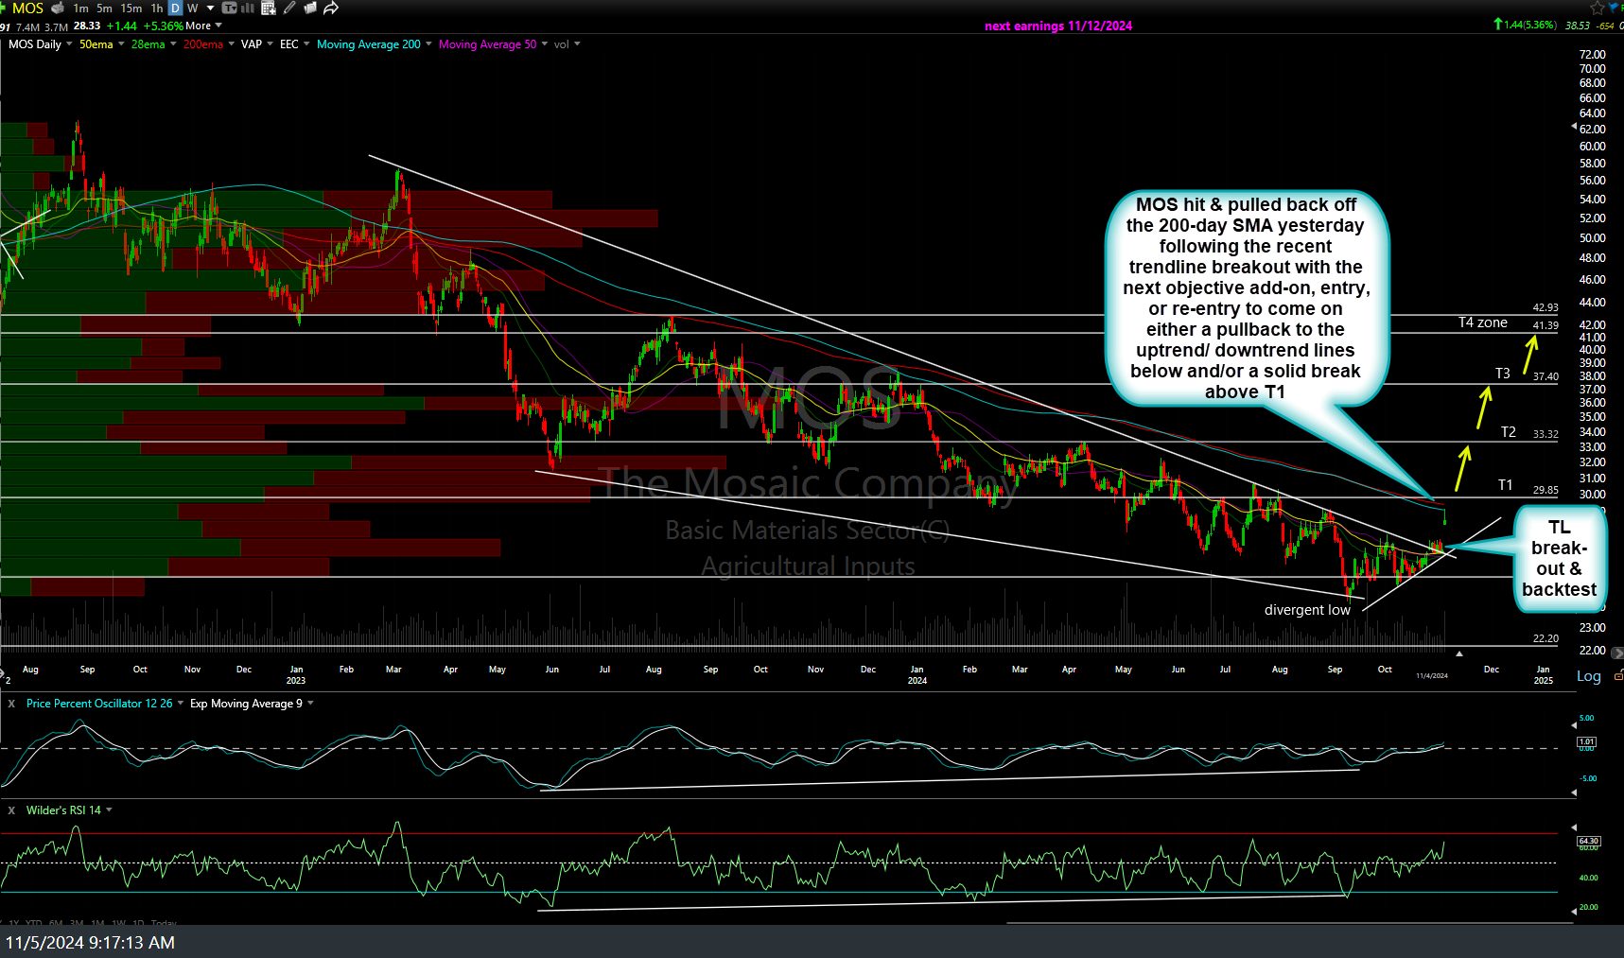Close the Wilder's RSI panel

point(11,810)
